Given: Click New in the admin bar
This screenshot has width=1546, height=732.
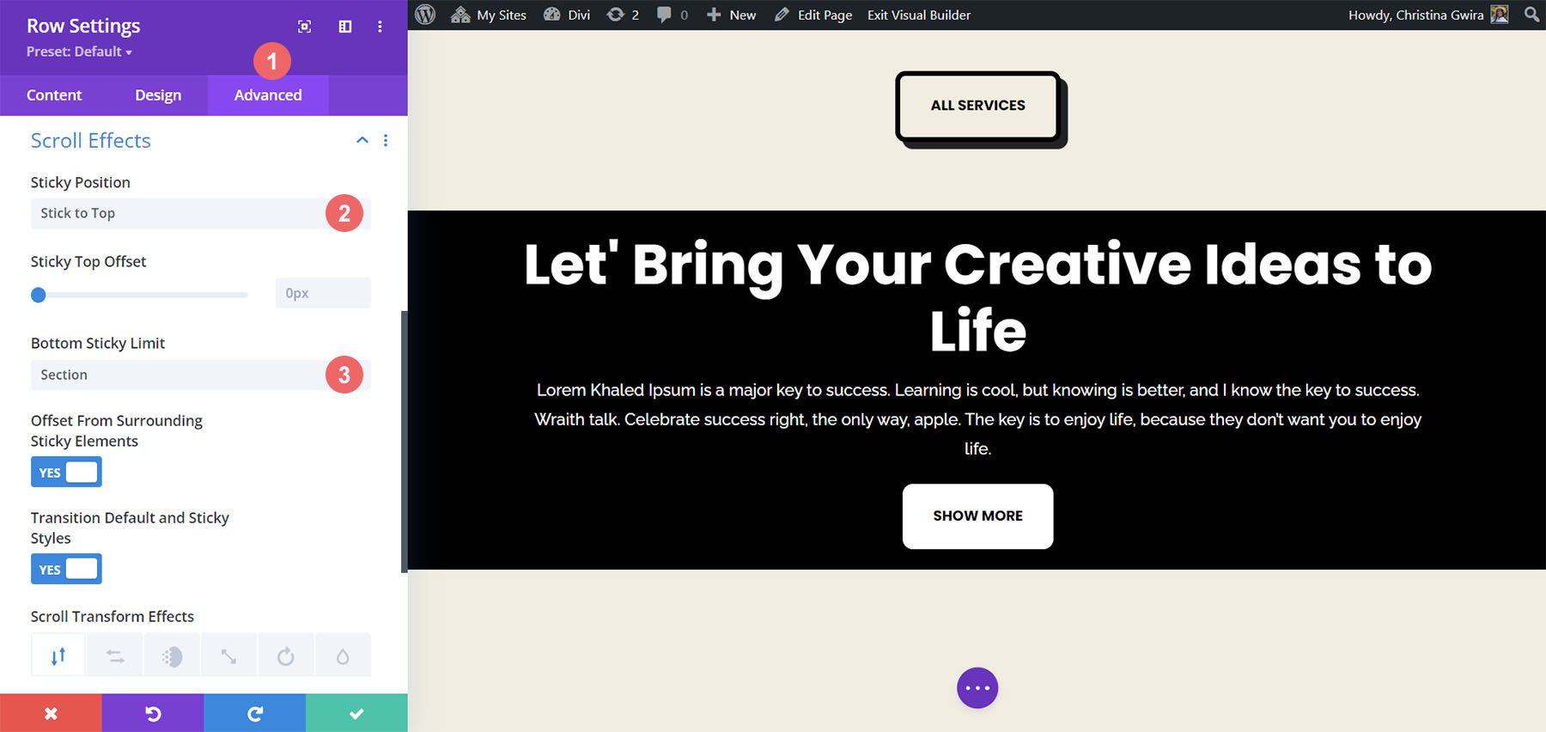Looking at the screenshot, I should pyautogui.click(x=731, y=15).
